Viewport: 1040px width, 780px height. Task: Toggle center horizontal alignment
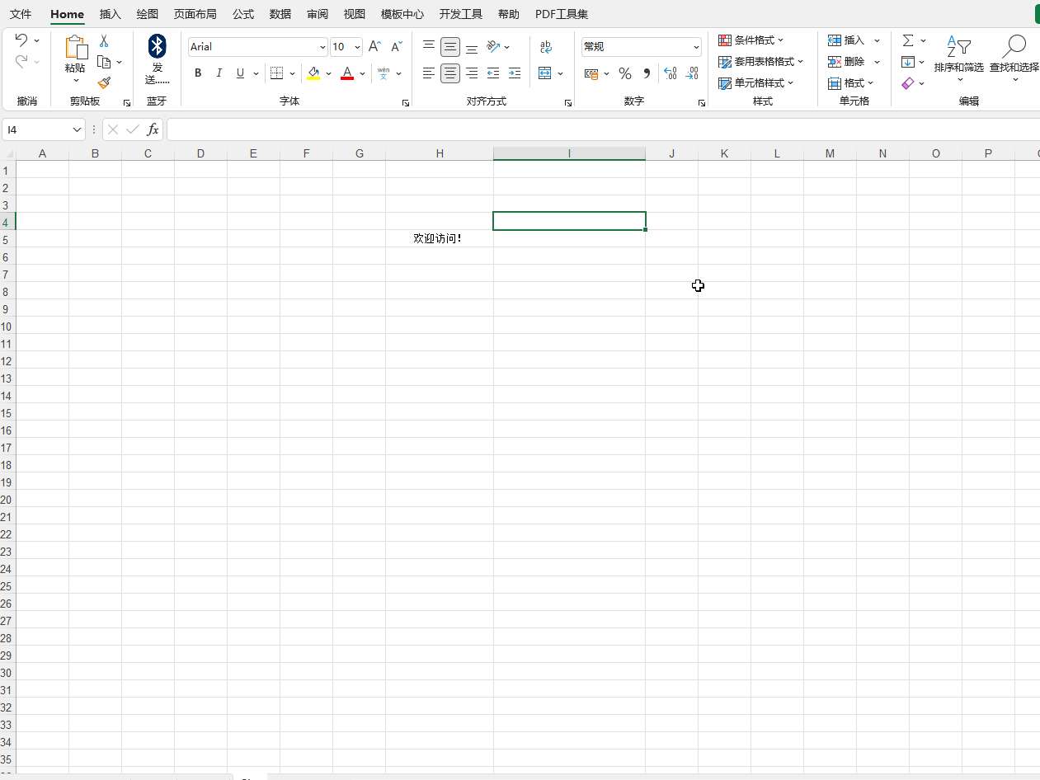[450, 73]
